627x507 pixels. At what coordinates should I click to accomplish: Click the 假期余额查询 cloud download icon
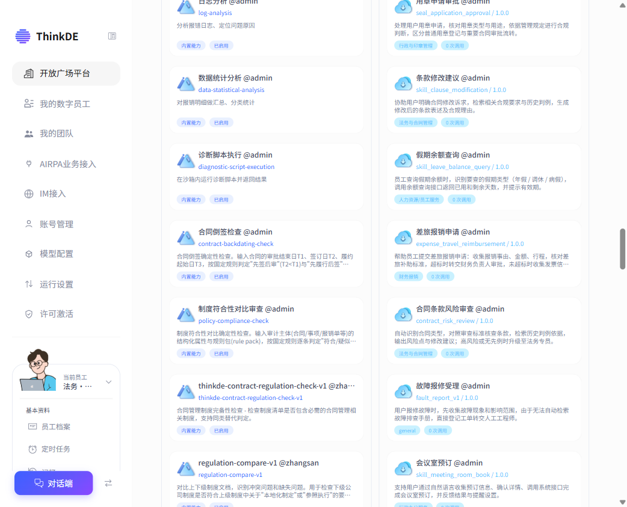click(x=403, y=161)
